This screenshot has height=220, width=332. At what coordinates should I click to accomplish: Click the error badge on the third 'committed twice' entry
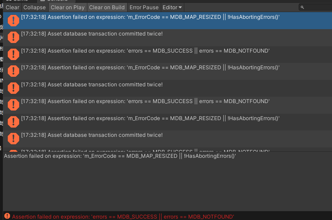tap(13, 139)
